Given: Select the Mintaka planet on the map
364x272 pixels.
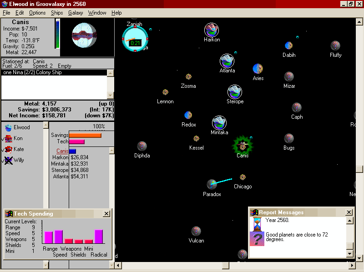Looking at the screenshot, I should point(219,123).
